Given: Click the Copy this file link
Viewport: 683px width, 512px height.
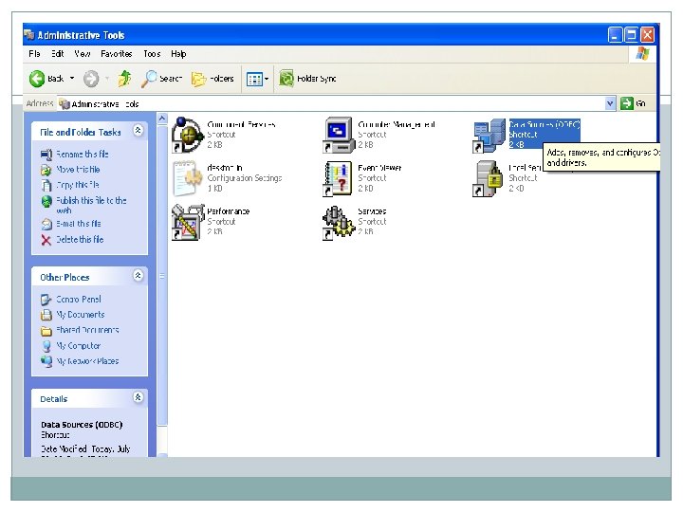Looking at the screenshot, I should click(x=78, y=185).
